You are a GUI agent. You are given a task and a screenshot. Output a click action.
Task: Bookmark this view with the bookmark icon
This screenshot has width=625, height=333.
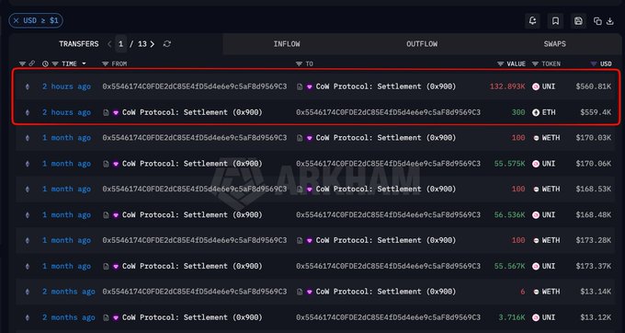click(x=555, y=21)
